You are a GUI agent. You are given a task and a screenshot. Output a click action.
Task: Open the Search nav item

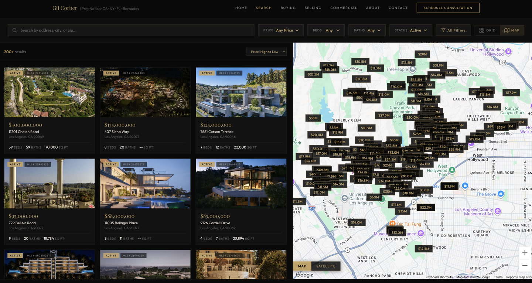point(264,8)
